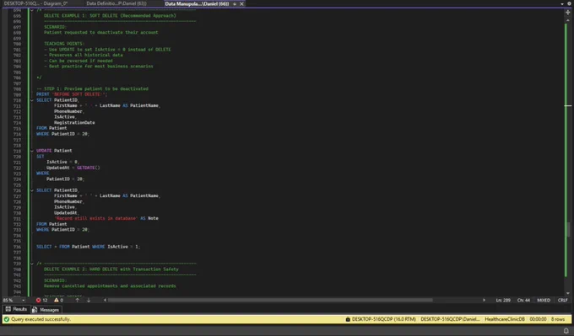Click horizontal scrollbar right arrow
574x336 pixels.
484,300
